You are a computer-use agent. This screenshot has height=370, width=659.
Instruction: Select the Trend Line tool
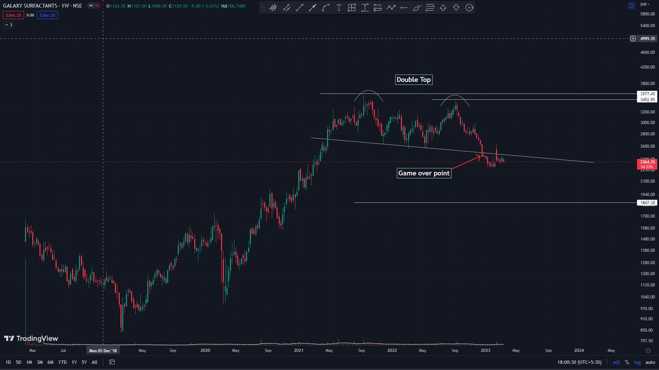coord(299,8)
